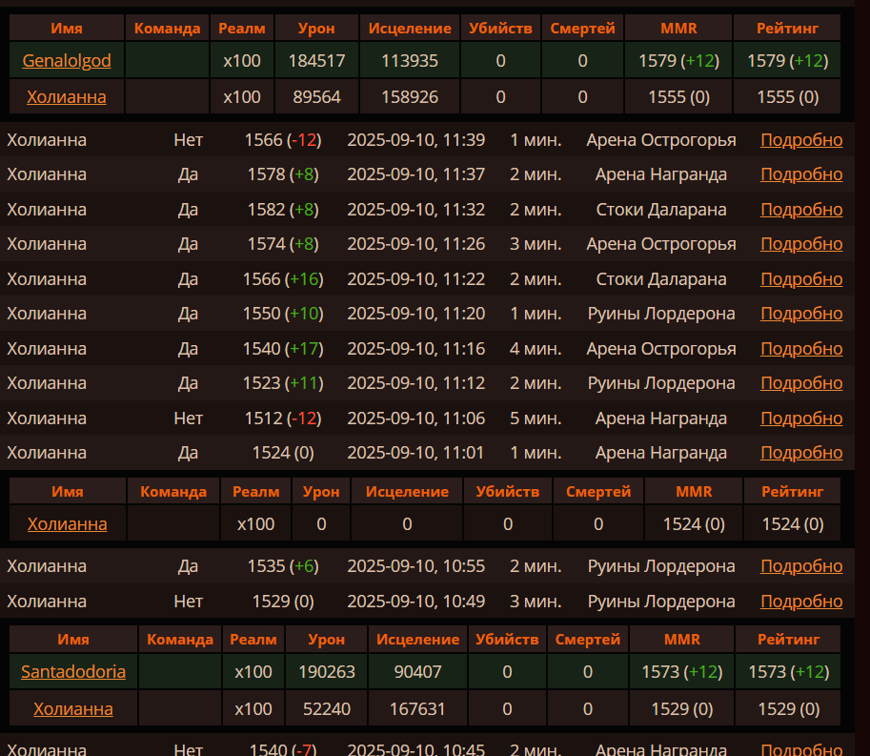Open the Холианна link in the zero-stats table
Image resolution: width=870 pixels, height=756 pixels.
[67, 523]
